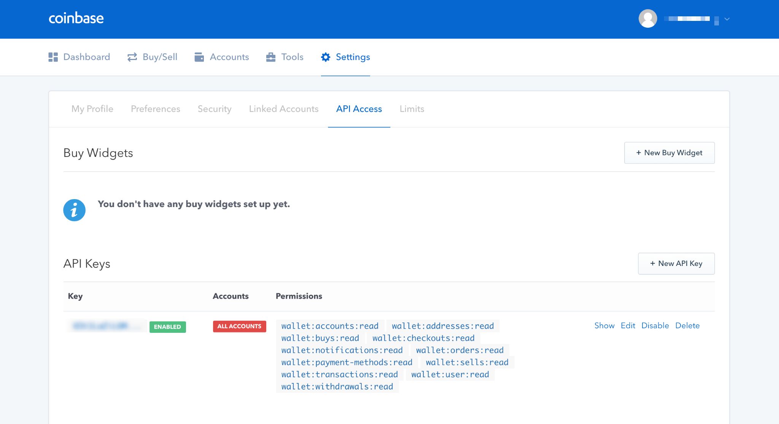This screenshot has height=424, width=779.
Task: Click the Accounts wallet icon
Action: pos(199,57)
